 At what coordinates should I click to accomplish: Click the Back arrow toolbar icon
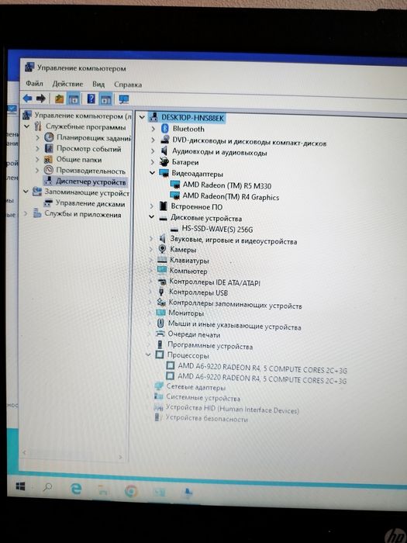[x=27, y=99]
